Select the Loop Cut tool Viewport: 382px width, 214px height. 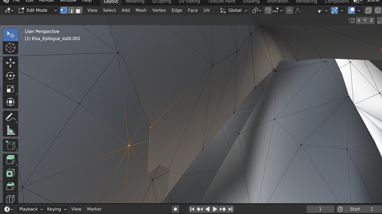tap(10, 198)
